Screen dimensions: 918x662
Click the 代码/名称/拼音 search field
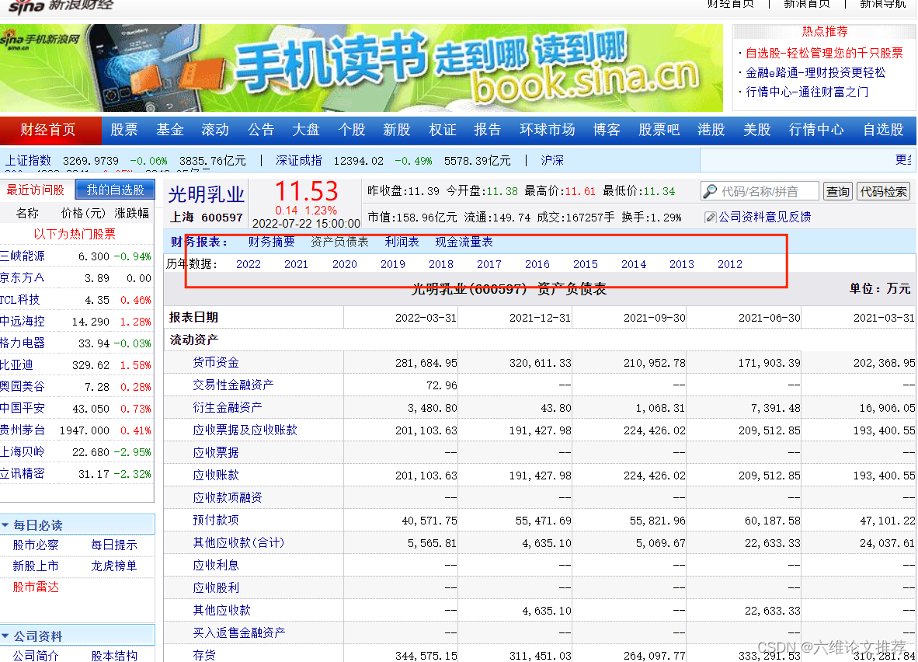click(x=760, y=192)
